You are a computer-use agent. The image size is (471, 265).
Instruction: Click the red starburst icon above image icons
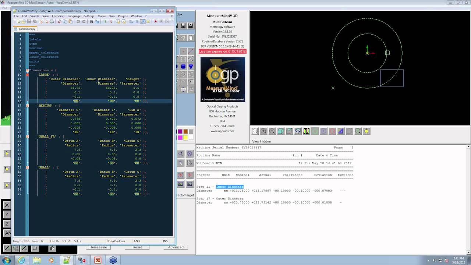tap(190, 175)
